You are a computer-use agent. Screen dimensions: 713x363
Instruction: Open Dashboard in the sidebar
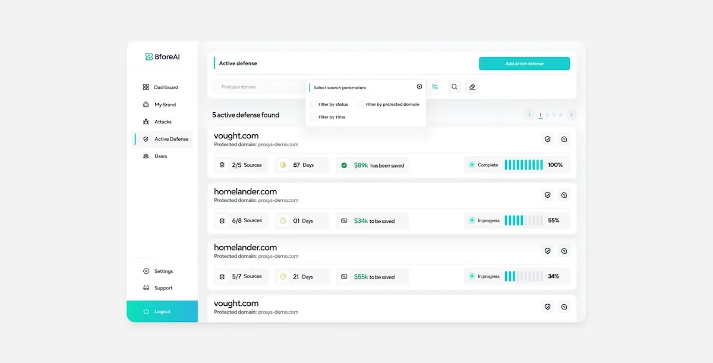point(166,87)
